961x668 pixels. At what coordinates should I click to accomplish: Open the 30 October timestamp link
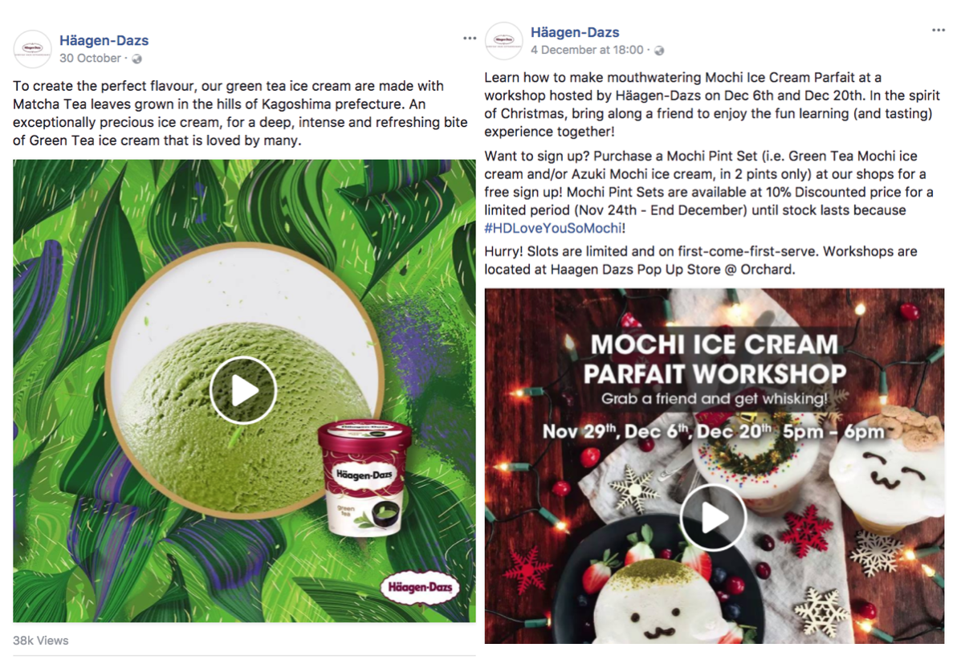click(x=90, y=59)
